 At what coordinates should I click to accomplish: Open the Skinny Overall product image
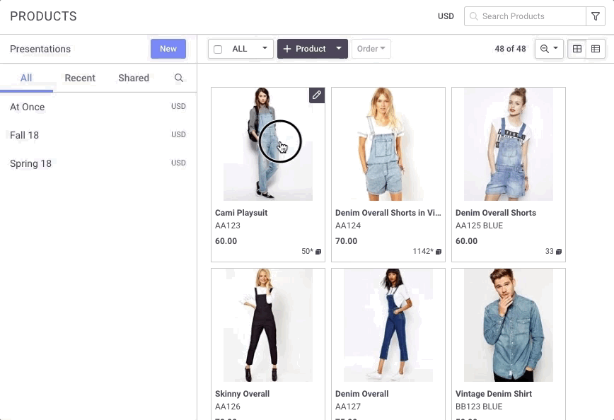coord(268,325)
